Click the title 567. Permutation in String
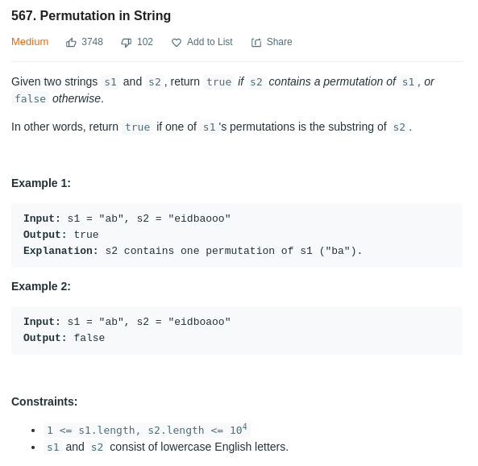 [91, 15]
